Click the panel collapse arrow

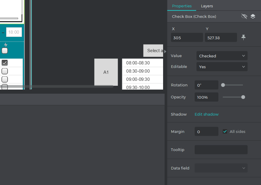pos(165,52)
